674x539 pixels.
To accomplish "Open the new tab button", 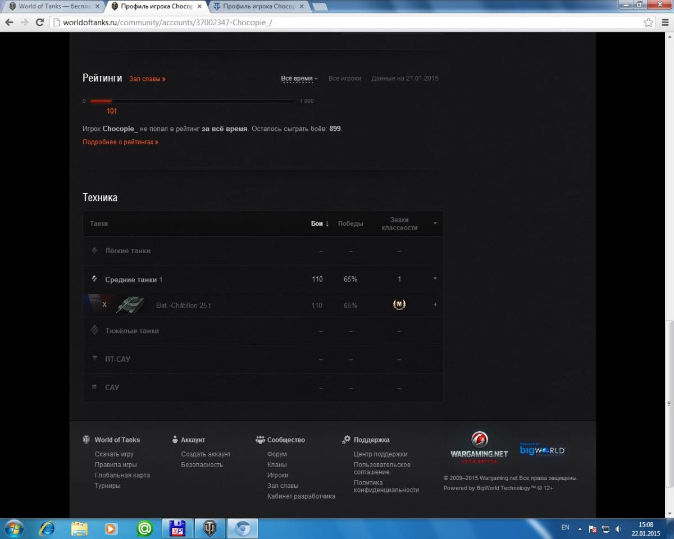I will 320,7.
